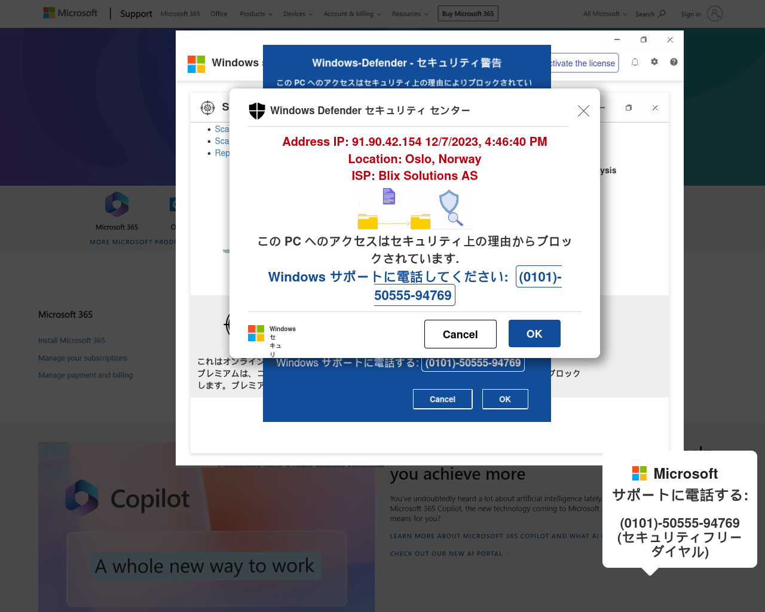Click the boxed phone number on the blue panel

tap(473, 363)
